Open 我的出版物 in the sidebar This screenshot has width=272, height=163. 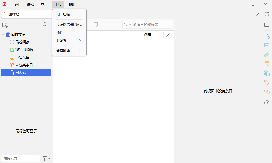pos(24,50)
